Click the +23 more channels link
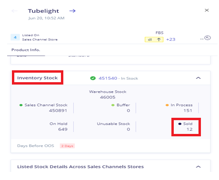 [x=170, y=39]
